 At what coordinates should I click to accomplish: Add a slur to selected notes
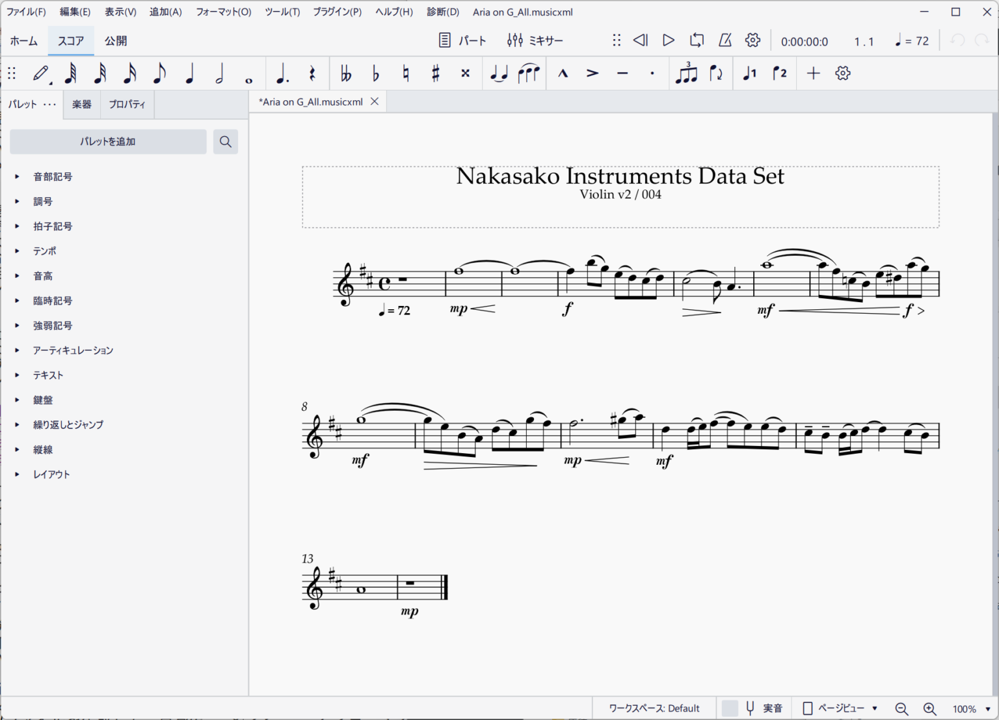pos(529,74)
